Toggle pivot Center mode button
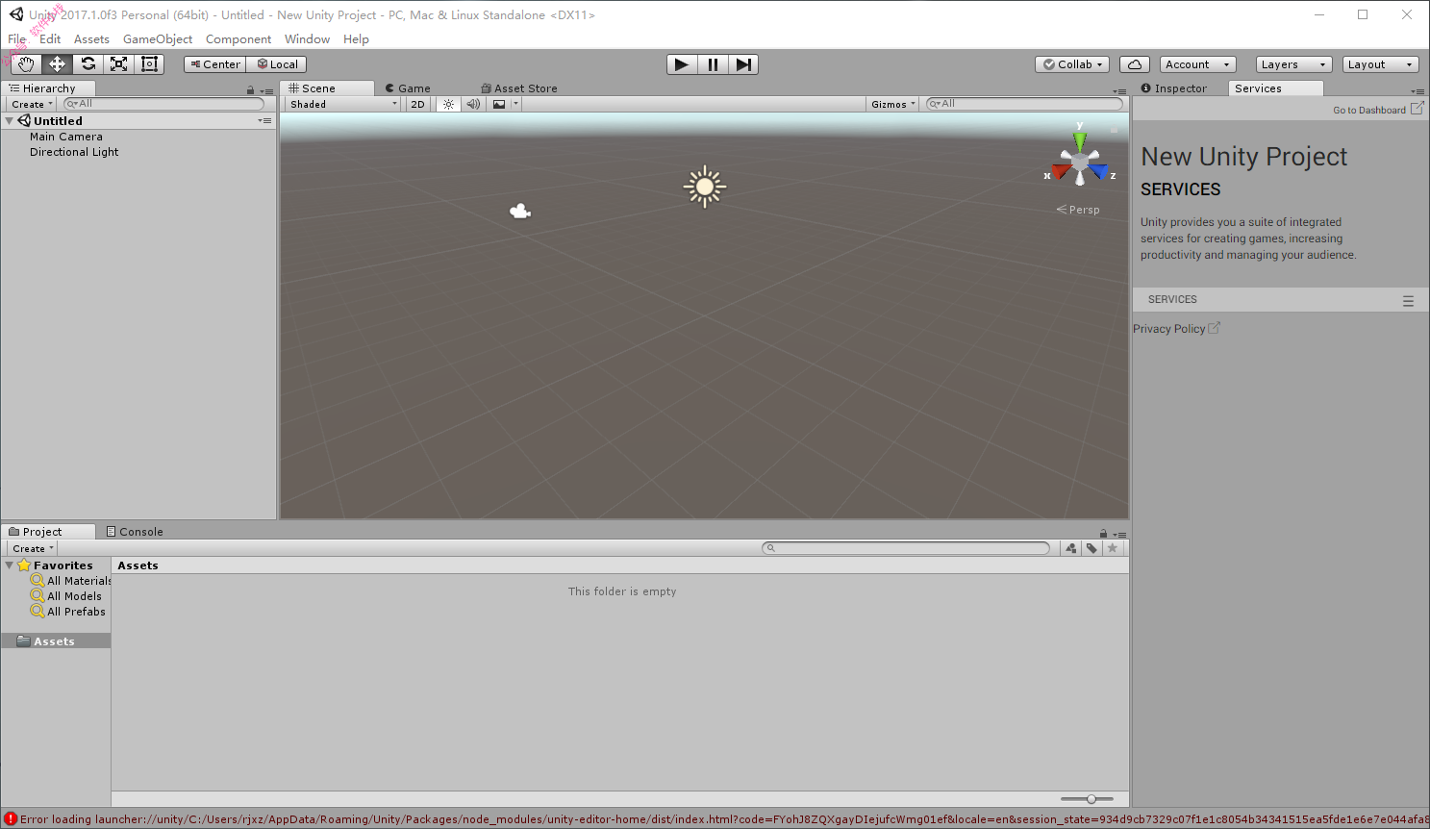The image size is (1430, 829). coord(215,64)
